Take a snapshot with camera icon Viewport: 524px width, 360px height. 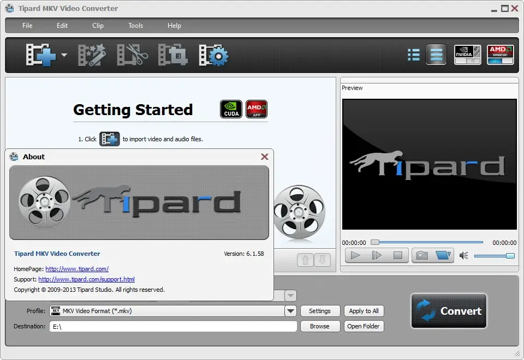point(422,255)
